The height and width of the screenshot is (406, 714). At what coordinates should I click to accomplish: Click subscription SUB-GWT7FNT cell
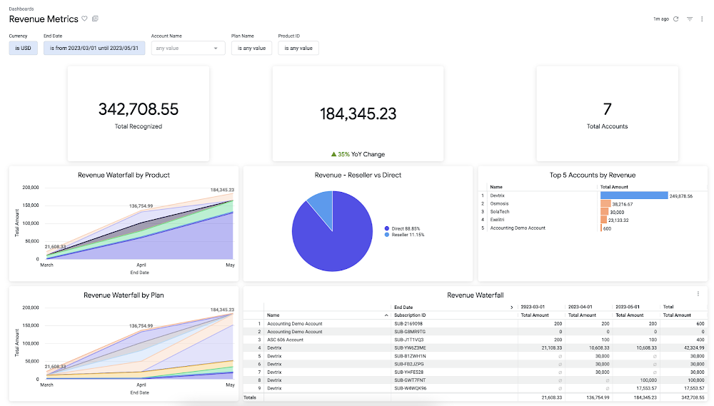point(410,380)
